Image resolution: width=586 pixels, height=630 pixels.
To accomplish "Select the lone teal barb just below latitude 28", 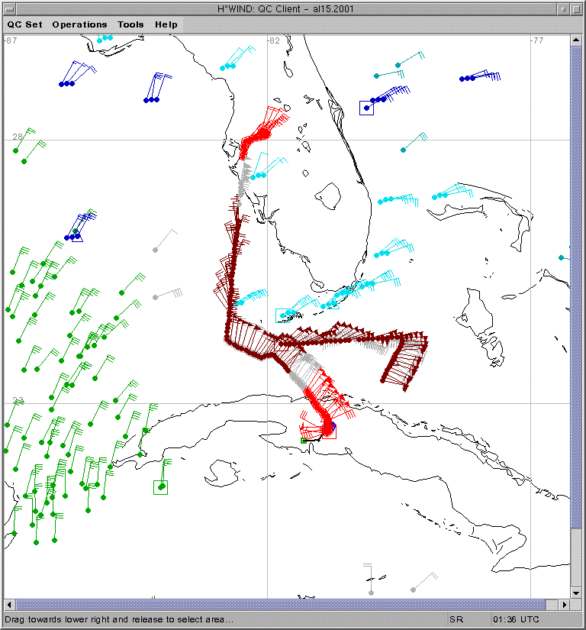I will [x=404, y=150].
